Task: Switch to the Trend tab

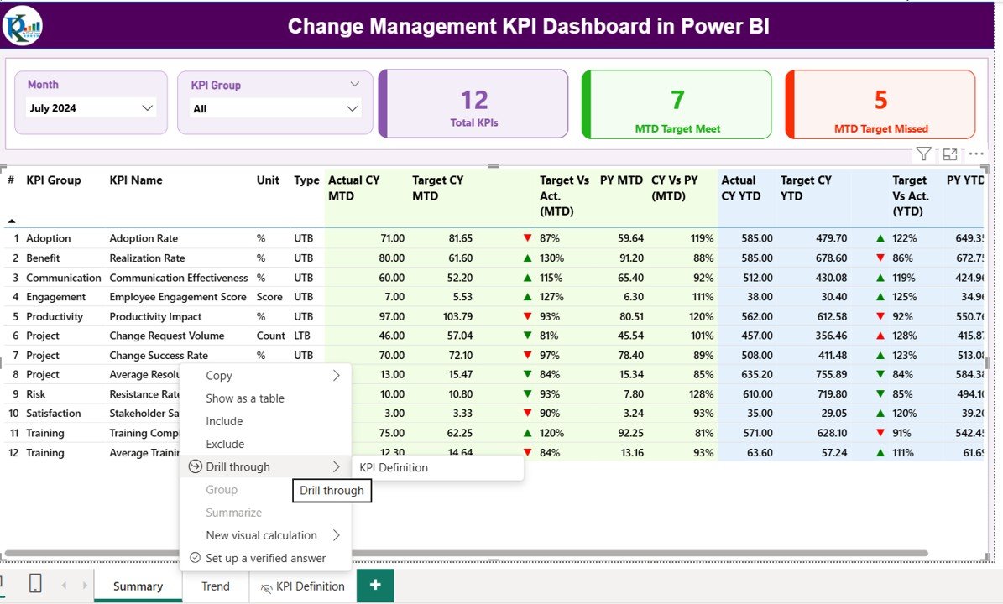Action: click(216, 586)
